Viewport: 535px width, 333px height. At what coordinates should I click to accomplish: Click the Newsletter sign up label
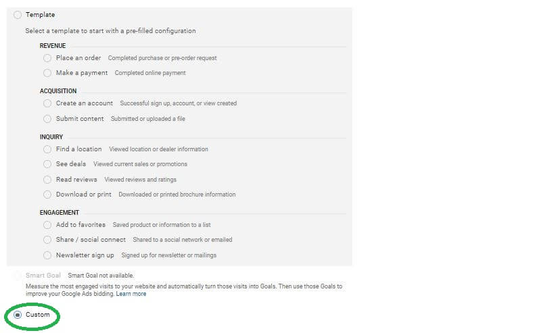85,255
